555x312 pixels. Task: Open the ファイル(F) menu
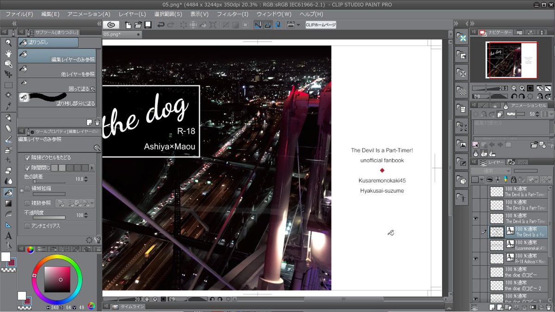point(20,14)
